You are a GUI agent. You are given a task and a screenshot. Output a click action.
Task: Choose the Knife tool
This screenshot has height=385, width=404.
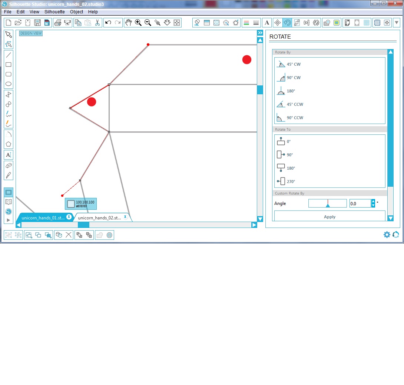point(9,175)
